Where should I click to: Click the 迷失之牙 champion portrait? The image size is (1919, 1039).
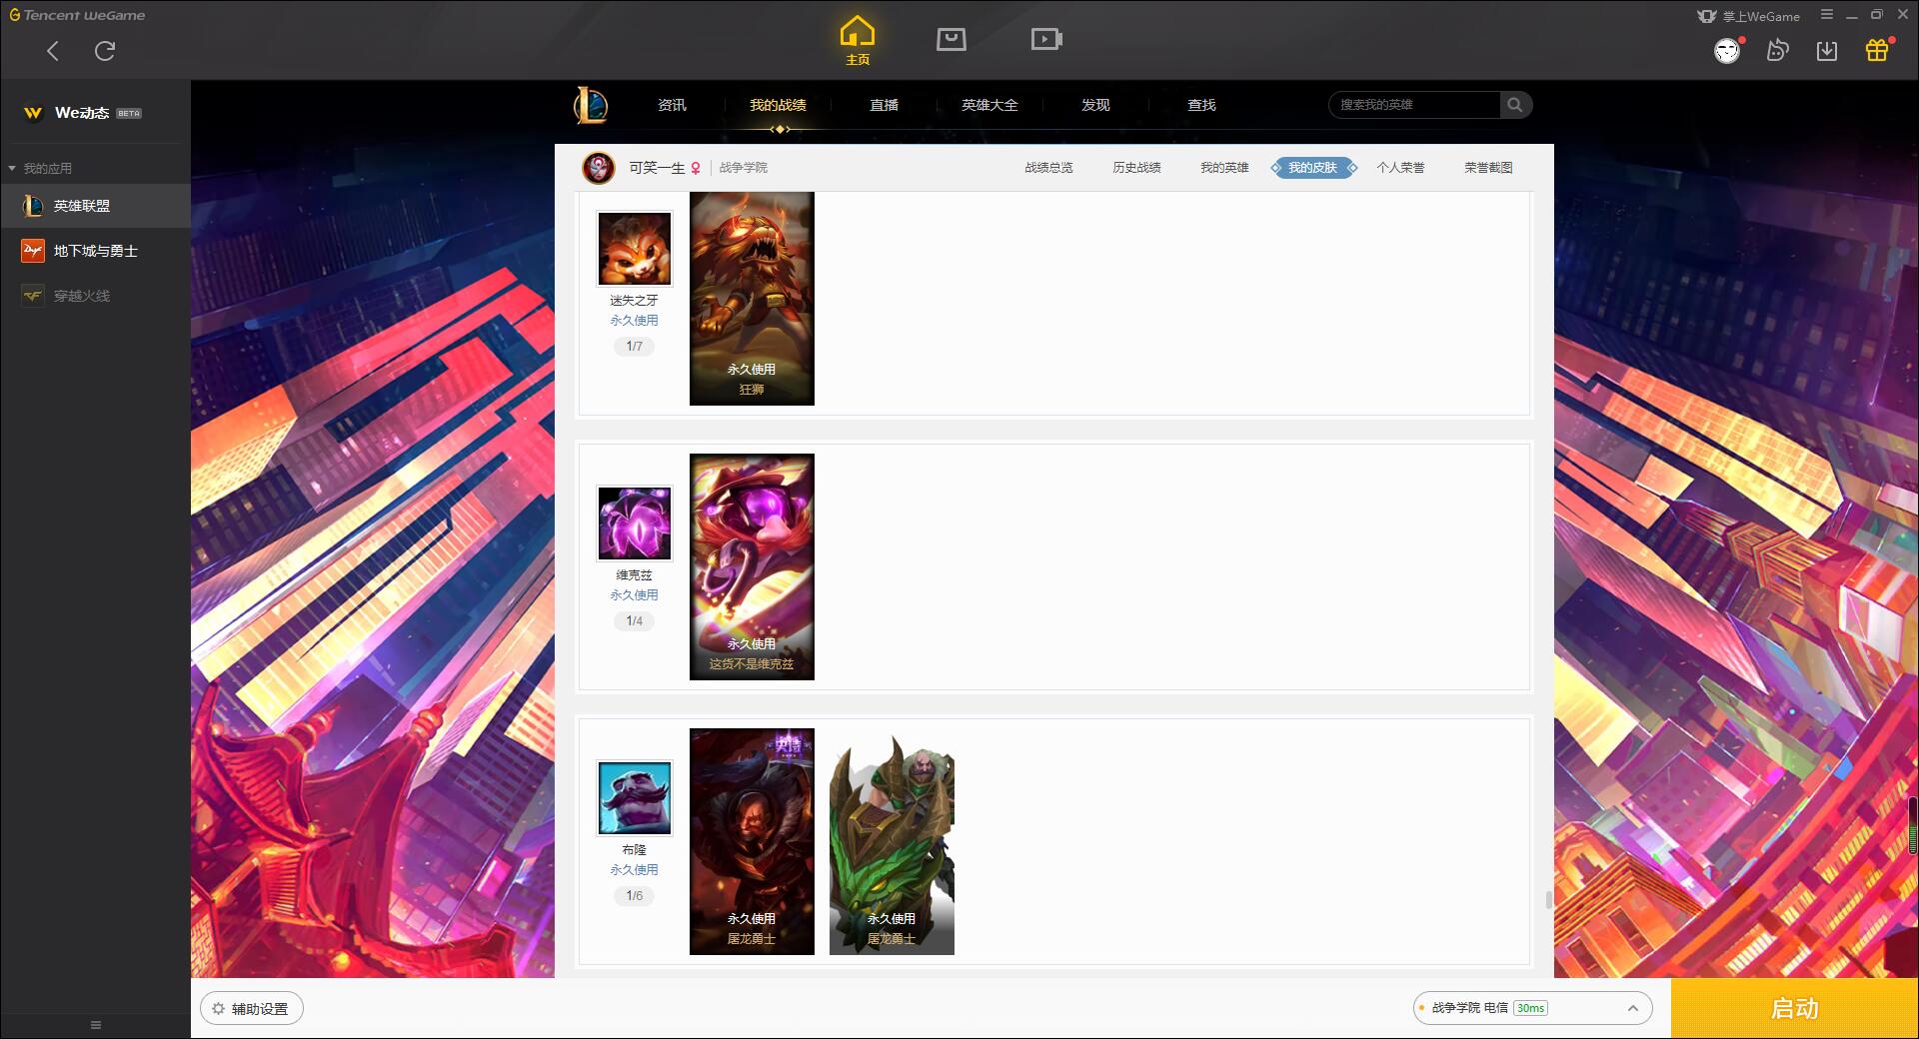tap(635, 249)
